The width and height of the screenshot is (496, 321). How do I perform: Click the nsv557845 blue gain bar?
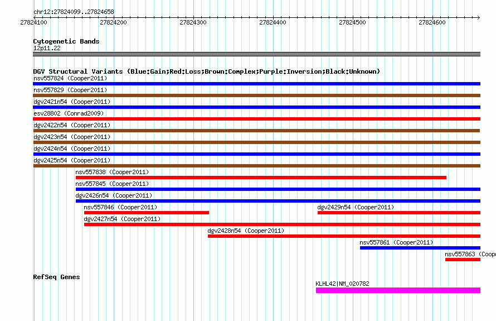(x=278, y=189)
